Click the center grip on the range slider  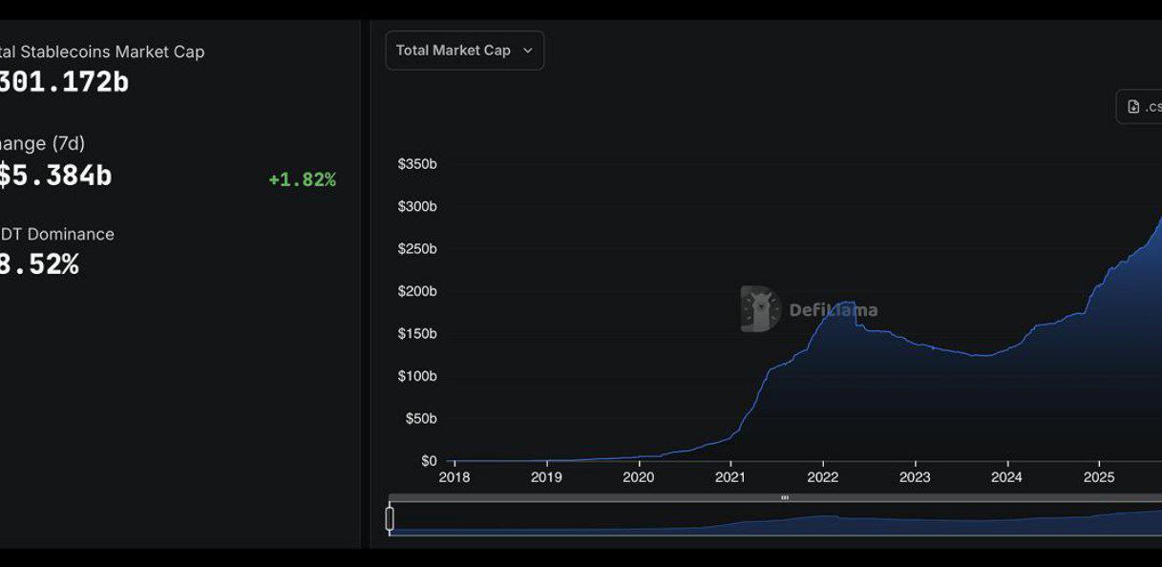coord(785,497)
